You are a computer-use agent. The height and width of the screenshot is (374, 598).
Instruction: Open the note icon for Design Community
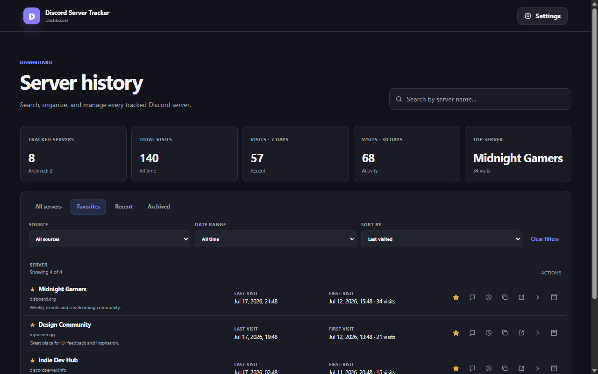tap(472, 333)
